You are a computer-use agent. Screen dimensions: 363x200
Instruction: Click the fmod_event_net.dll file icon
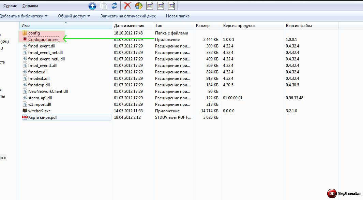[x=25, y=52]
